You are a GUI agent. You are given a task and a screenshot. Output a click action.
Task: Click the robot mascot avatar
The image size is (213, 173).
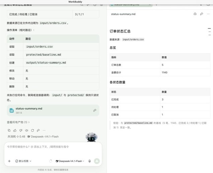(x=91, y=137)
